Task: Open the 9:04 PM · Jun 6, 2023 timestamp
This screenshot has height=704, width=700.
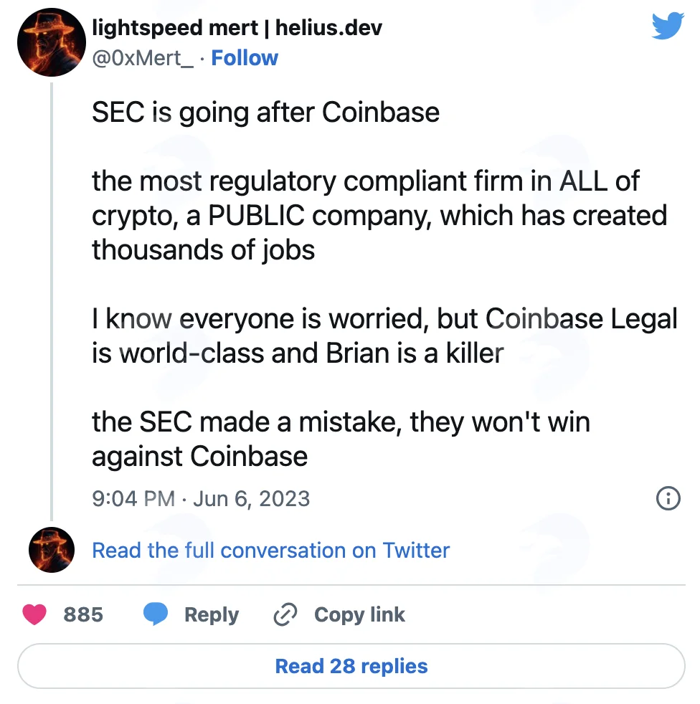Action: [201, 499]
